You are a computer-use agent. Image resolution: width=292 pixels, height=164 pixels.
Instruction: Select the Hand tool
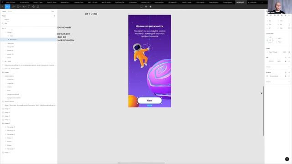33,6
